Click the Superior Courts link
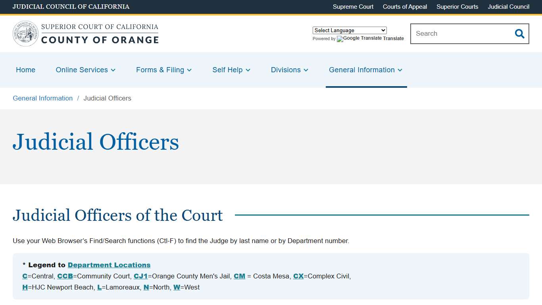 coord(457,7)
